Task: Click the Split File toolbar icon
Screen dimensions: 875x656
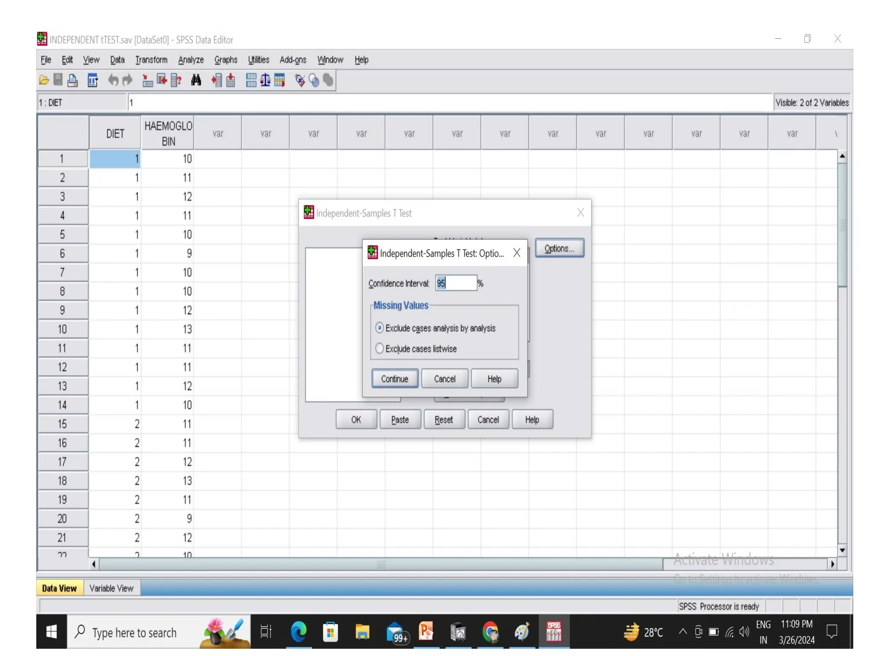Action: (251, 80)
